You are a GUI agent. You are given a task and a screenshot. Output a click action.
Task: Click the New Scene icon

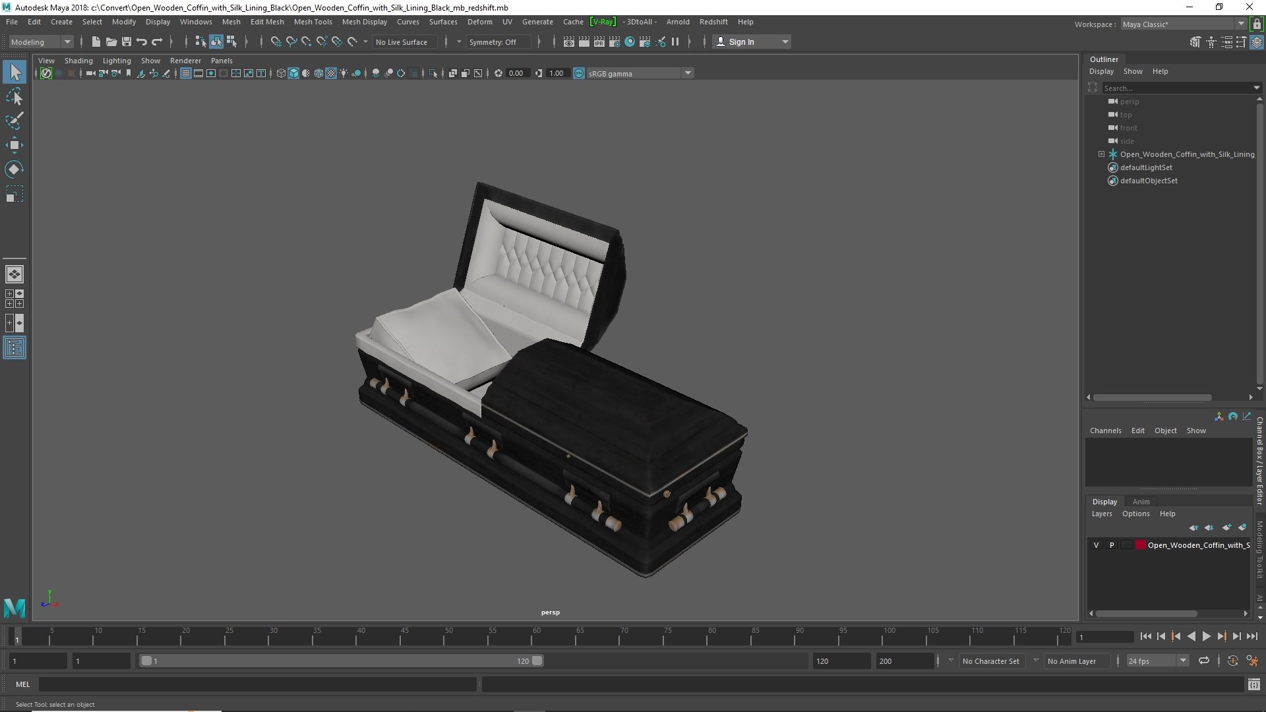tap(96, 42)
